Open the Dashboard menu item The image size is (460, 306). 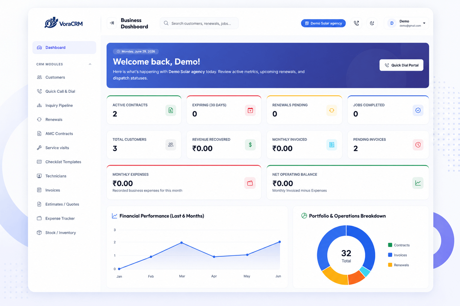[x=64, y=48]
